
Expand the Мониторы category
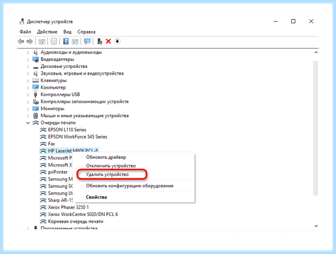pyautogui.click(x=28, y=109)
